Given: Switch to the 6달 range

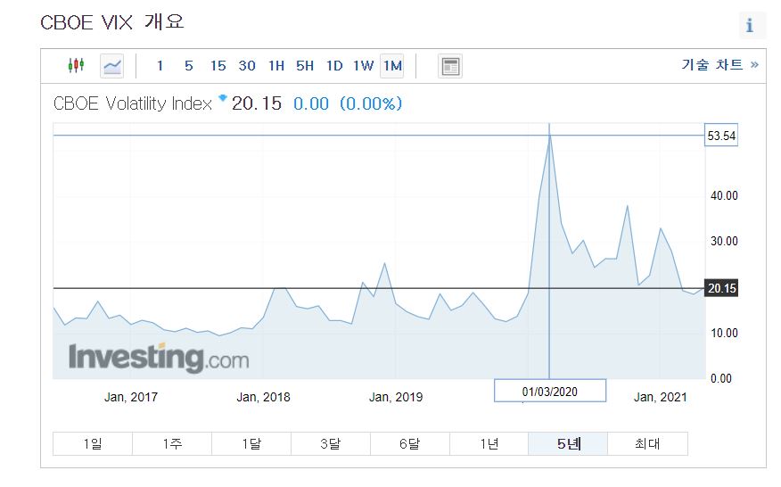Looking at the screenshot, I should point(410,443).
